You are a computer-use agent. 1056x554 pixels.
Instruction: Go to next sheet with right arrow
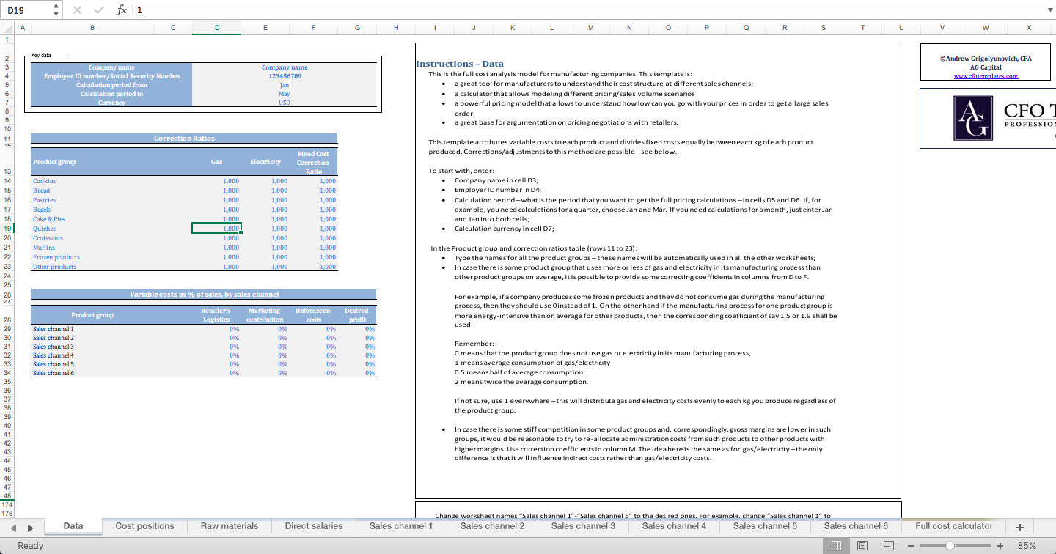point(30,527)
